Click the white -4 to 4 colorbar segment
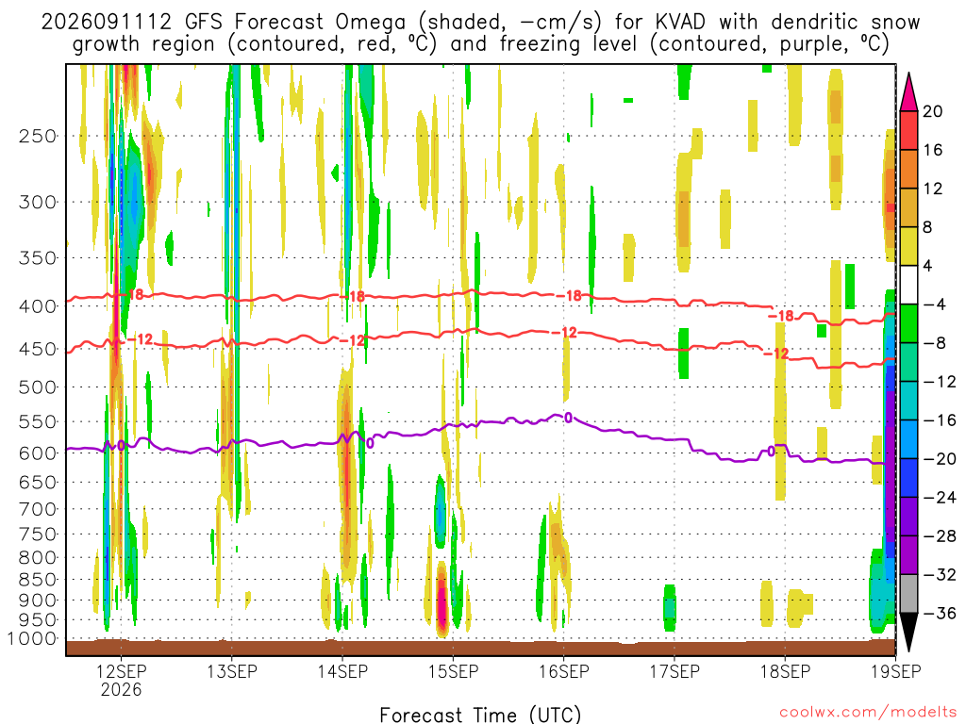The width and height of the screenshot is (966, 724). point(908,285)
